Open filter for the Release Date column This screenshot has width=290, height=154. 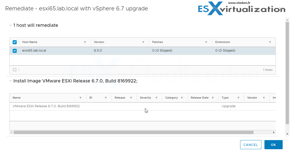pyautogui.click(x=213, y=98)
